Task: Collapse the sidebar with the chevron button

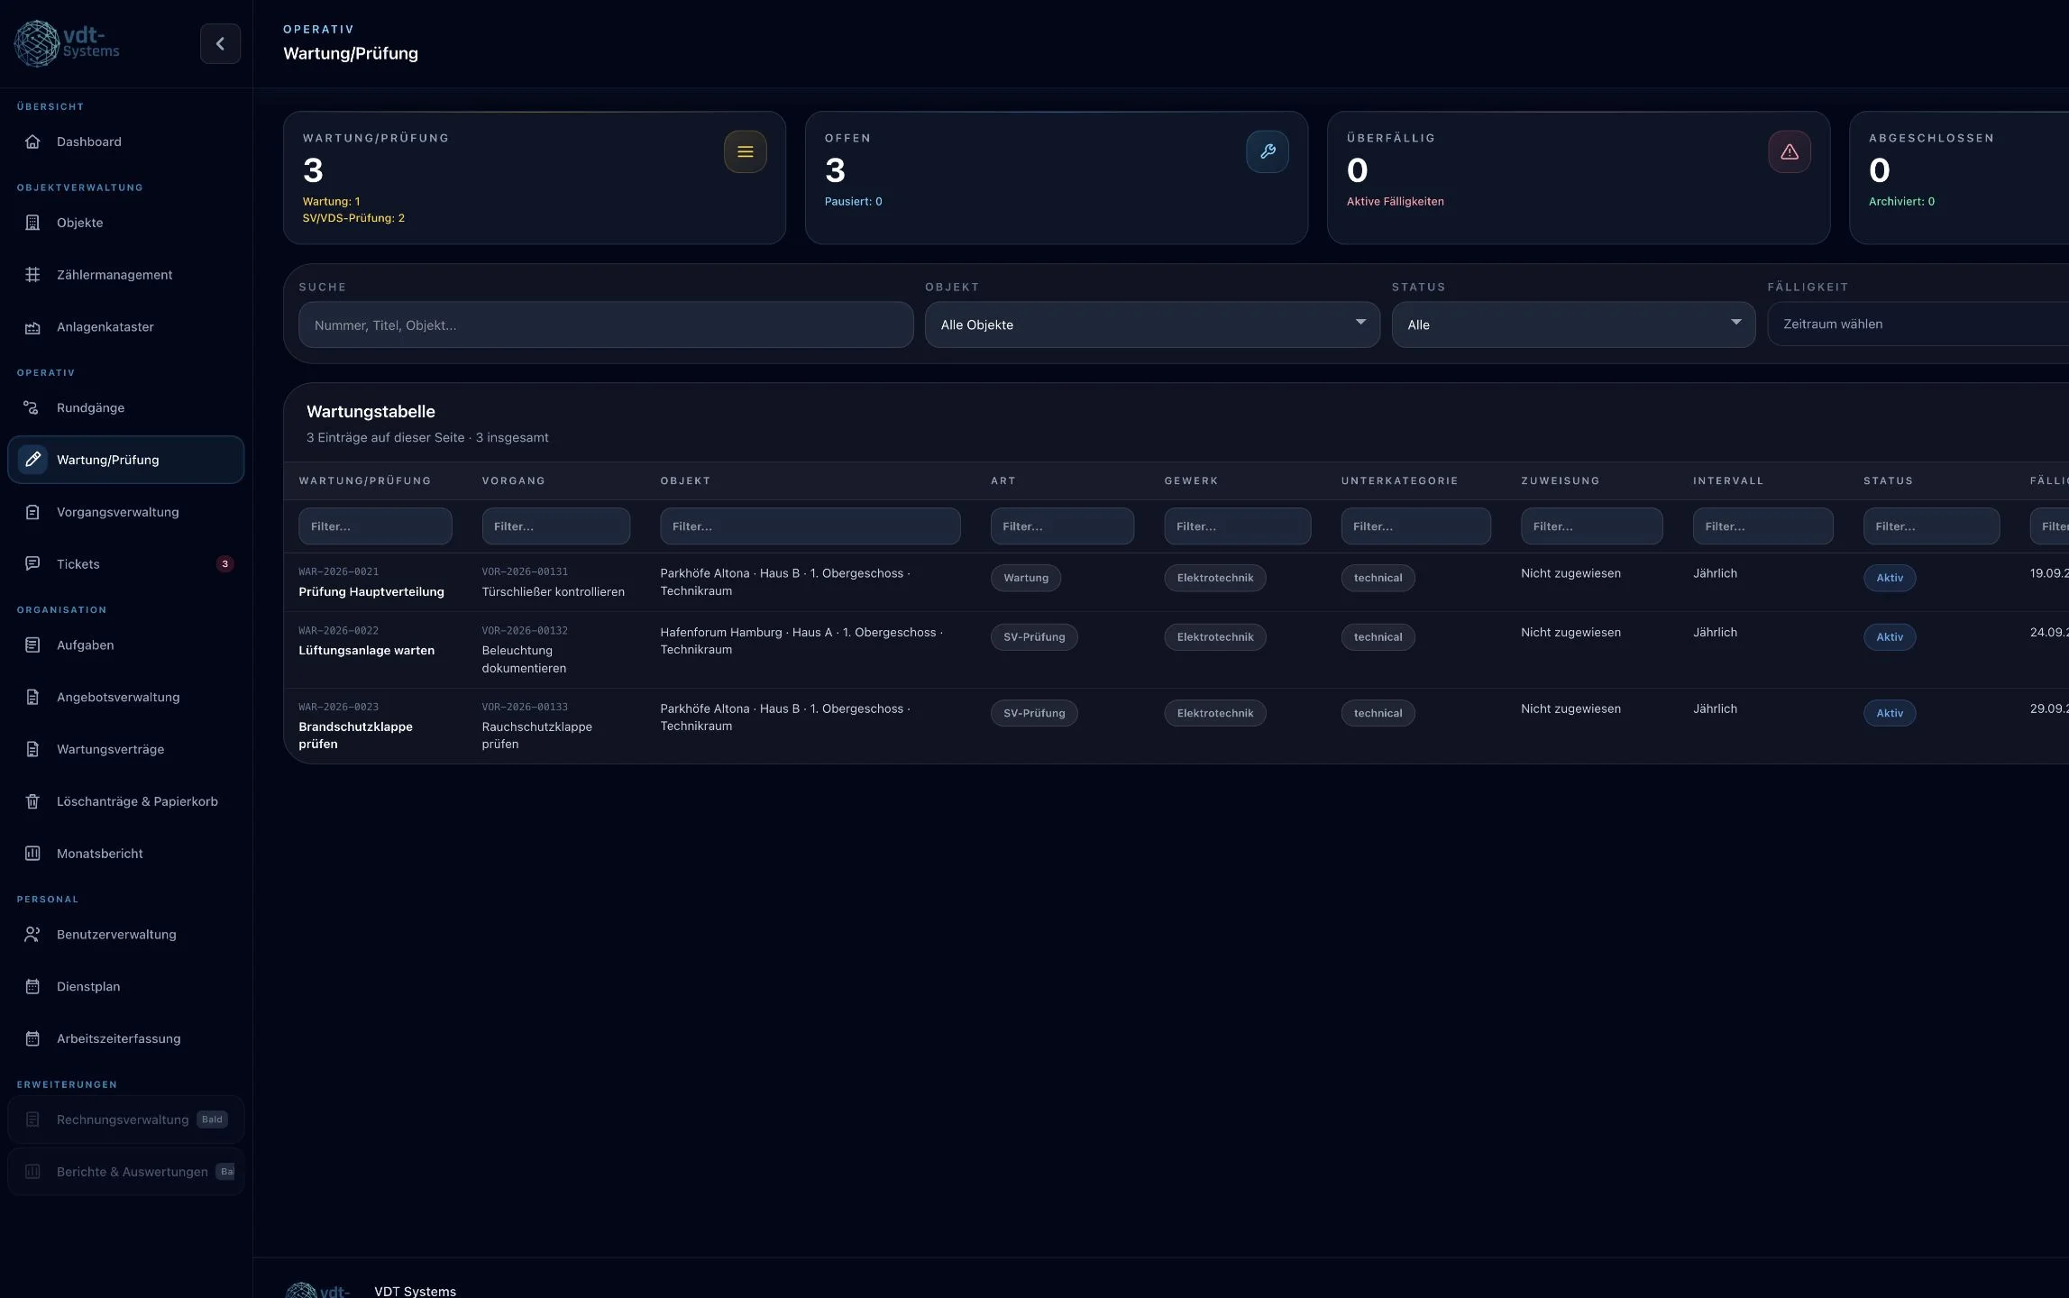Action: [220, 43]
